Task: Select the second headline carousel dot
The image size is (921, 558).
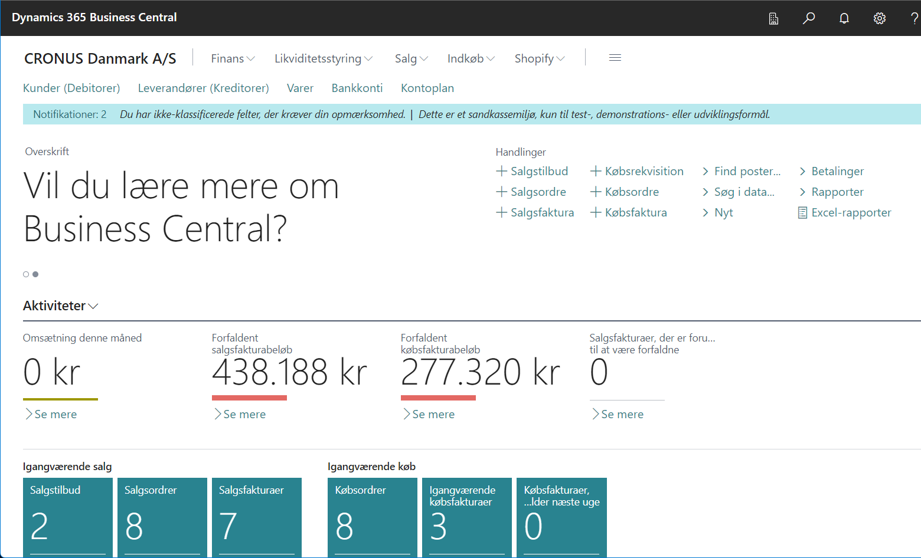Action: tap(35, 274)
